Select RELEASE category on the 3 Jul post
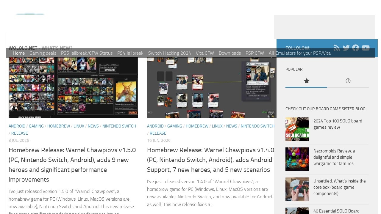 click(20, 133)
